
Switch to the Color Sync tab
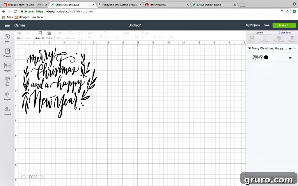coord(285,33)
